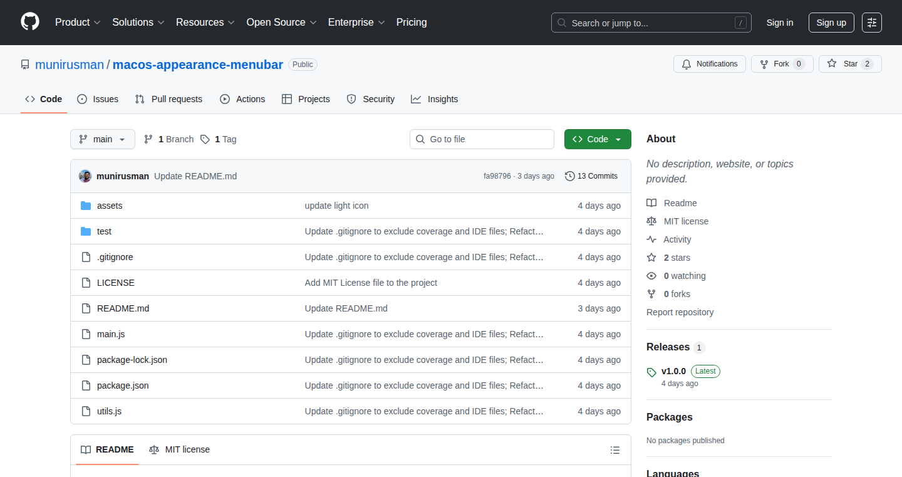The height and width of the screenshot is (477, 902).
Task: Open the GitHub homepage logo
Action: click(x=30, y=22)
